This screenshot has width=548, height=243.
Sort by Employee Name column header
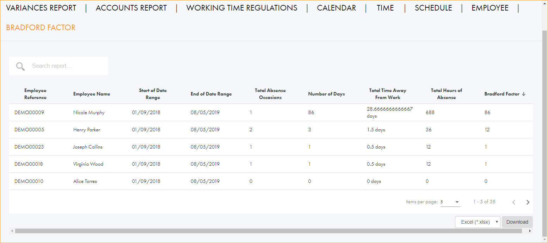click(92, 94)
